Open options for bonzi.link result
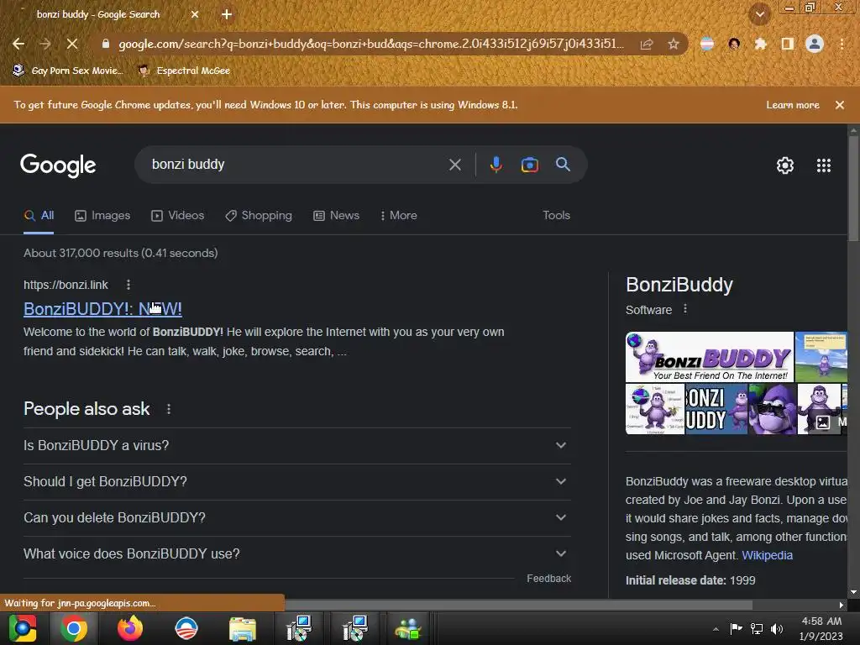 click(x=128, y=285)
